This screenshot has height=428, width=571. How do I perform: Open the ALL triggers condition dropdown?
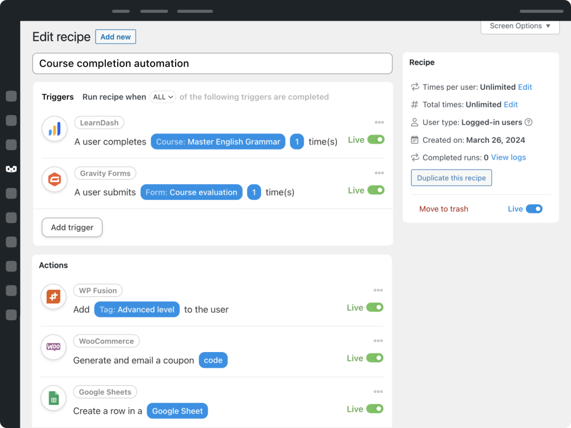pos(162,97)
